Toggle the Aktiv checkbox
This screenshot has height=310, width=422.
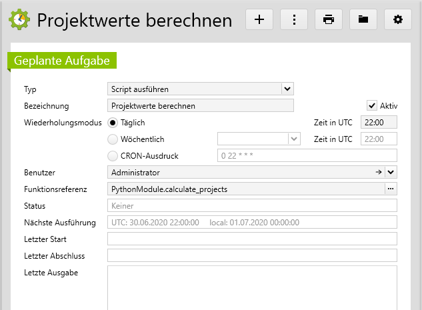point(372,105)
